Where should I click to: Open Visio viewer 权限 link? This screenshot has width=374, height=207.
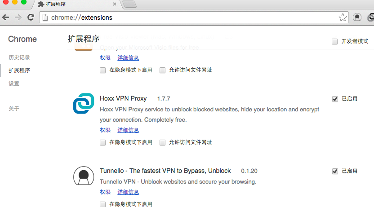click(105, 58)
